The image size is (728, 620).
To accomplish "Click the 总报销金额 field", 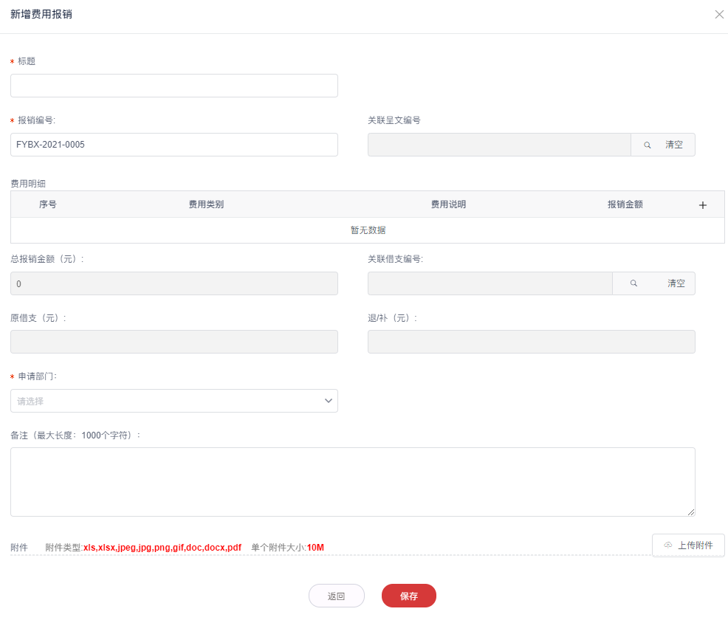I will (174, 283).
